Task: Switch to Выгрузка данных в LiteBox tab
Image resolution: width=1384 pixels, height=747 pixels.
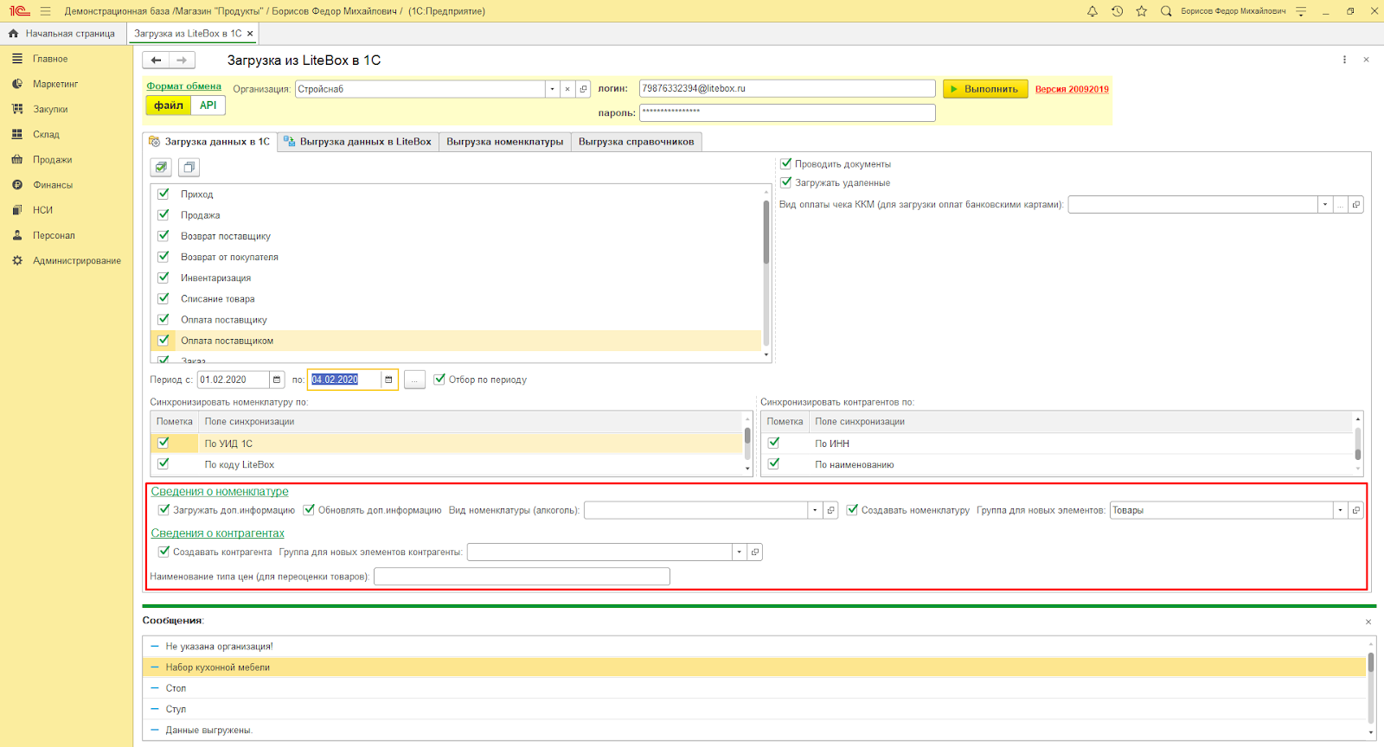Action: (357, 142)
